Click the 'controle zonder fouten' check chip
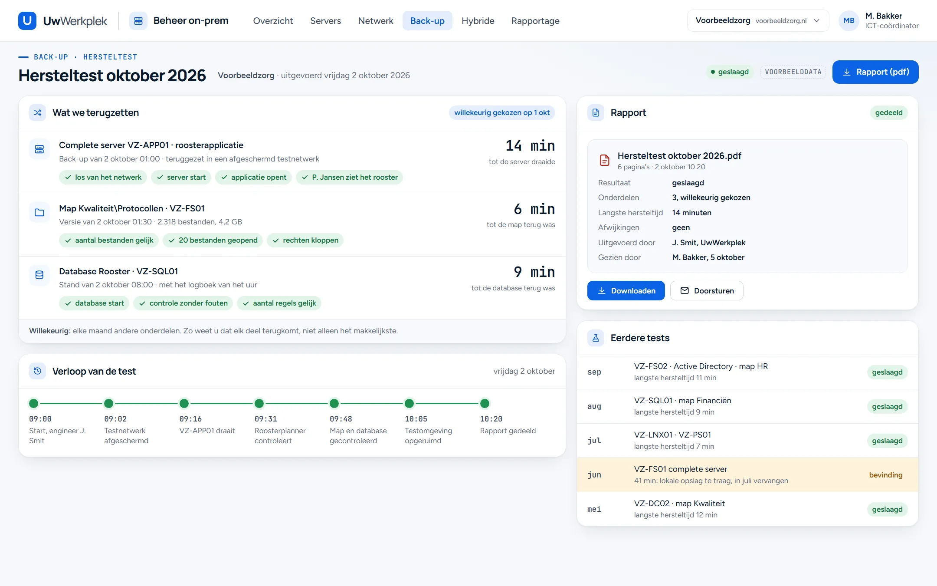 click(x=183, y=303)
